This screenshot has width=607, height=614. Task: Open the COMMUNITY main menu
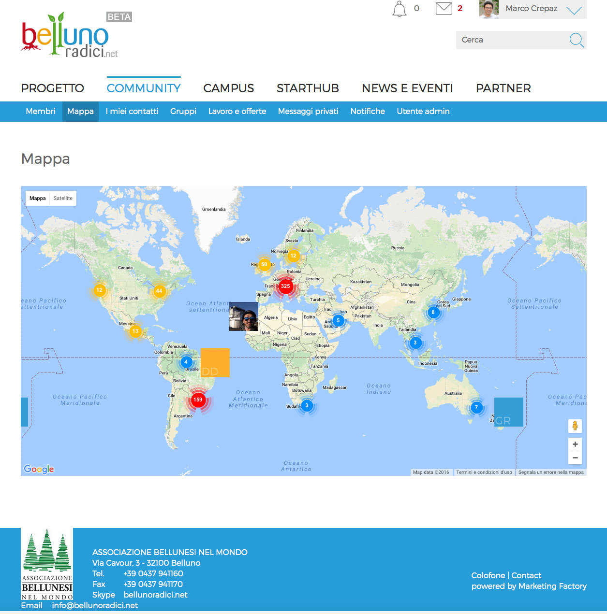pyautogui.click(x=144, y=88)
